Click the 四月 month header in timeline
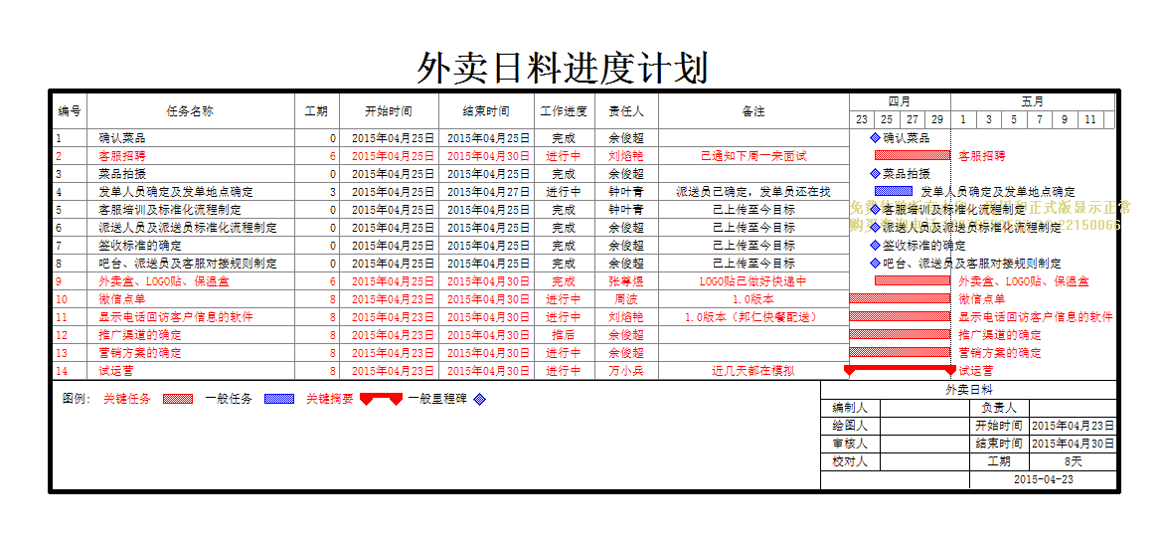The image size is (1167, 540). (900, 102)
